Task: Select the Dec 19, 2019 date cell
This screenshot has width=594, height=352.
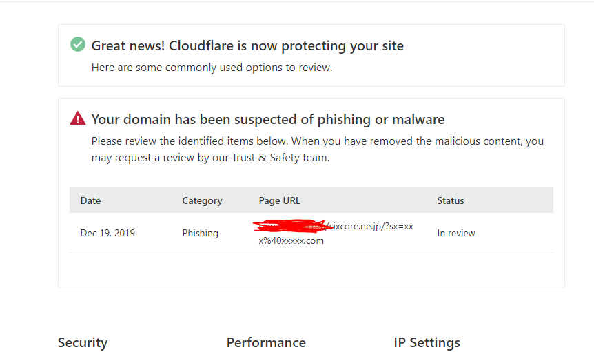Action: pos(107,233)
